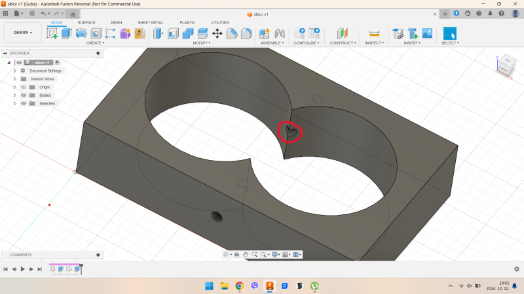
Task: Select the Revolve tool
Action: point(81,33)
